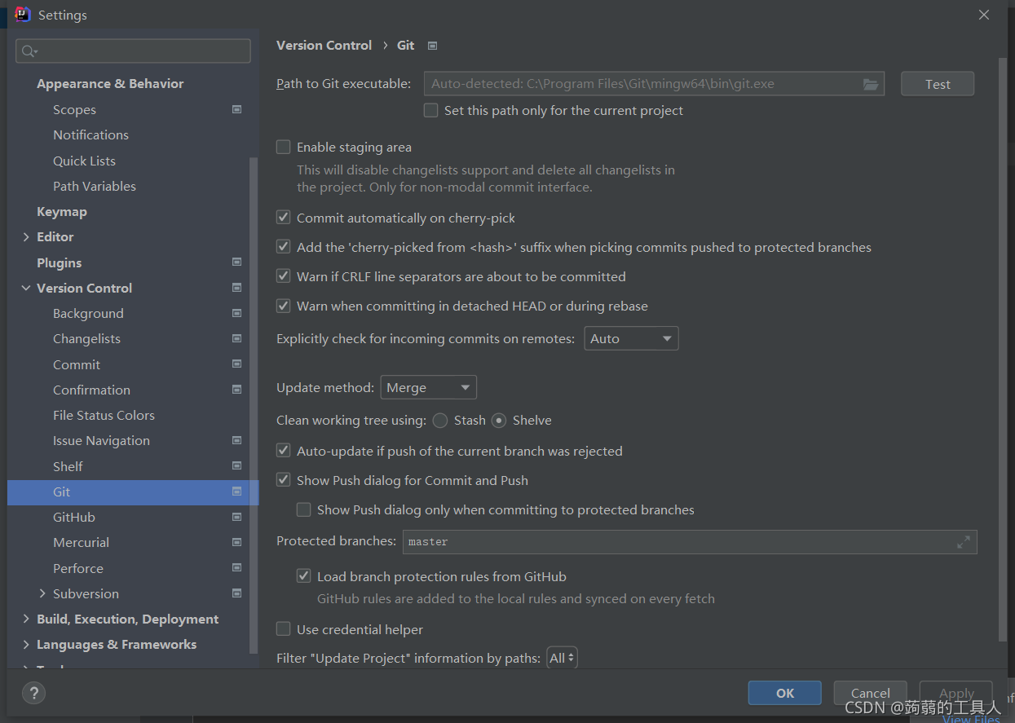Click the IntelliJ logo in the title bar
Viewport: 1015px width, 723px height.
(23, 15)
